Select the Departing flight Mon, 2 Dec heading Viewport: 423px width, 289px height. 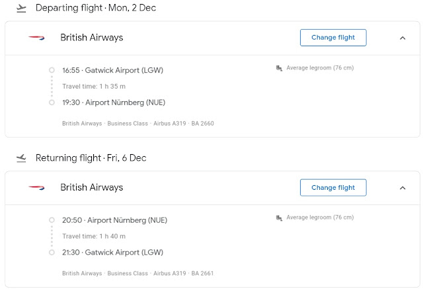(95, 8)
